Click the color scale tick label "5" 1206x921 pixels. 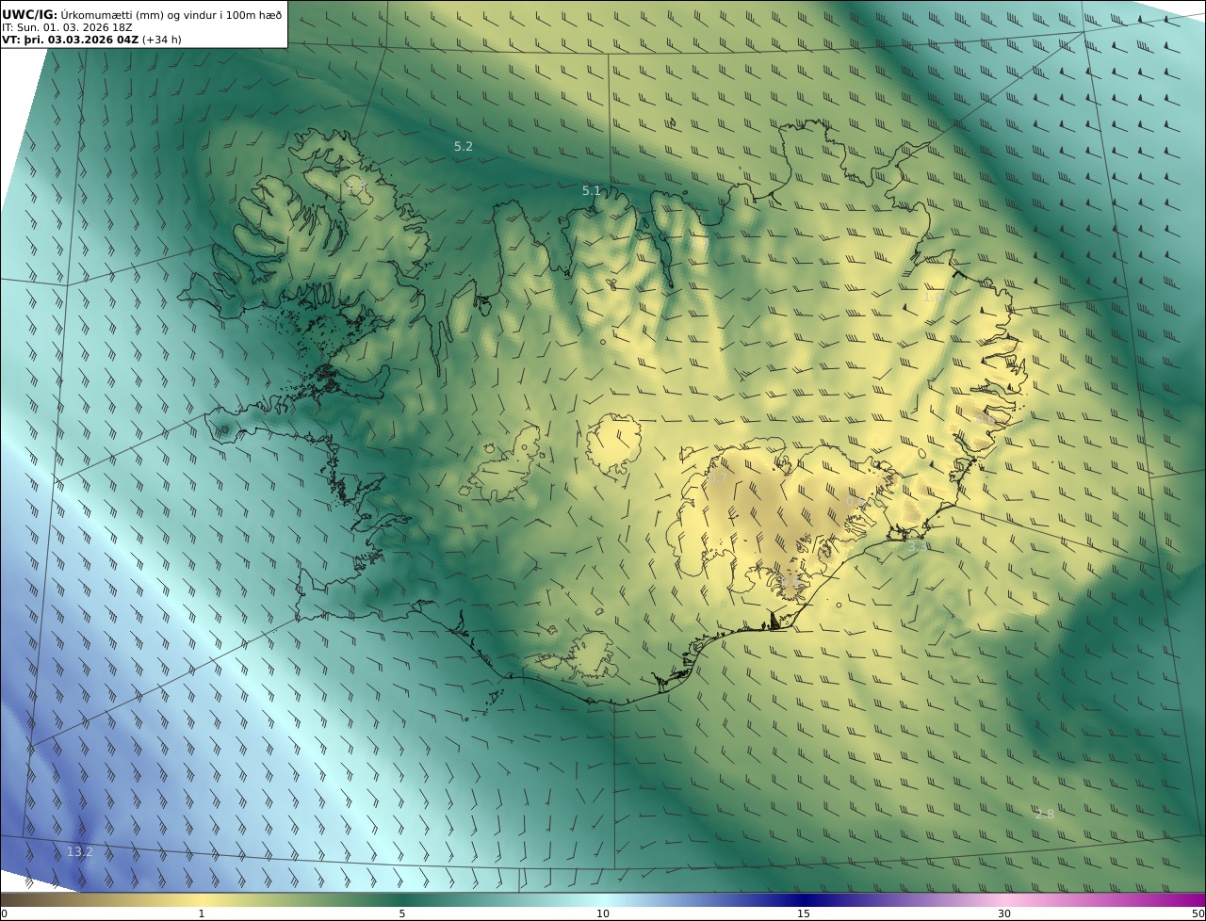coord(402,913)
